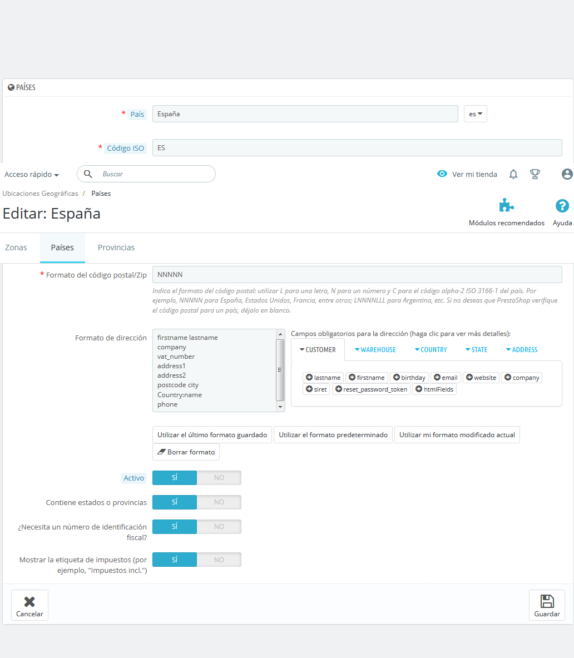Set identificación fiscal requirement to NO
Image resolution: width=574 pixels, height=658 pixels.
coord(219,526)
